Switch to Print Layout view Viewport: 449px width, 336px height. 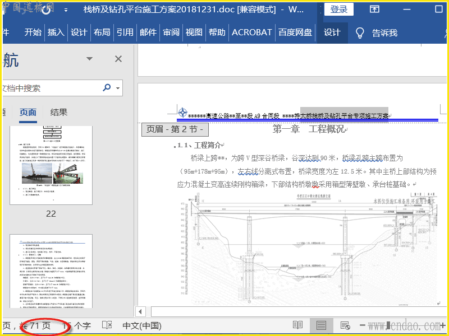click(x=321, y=325)
